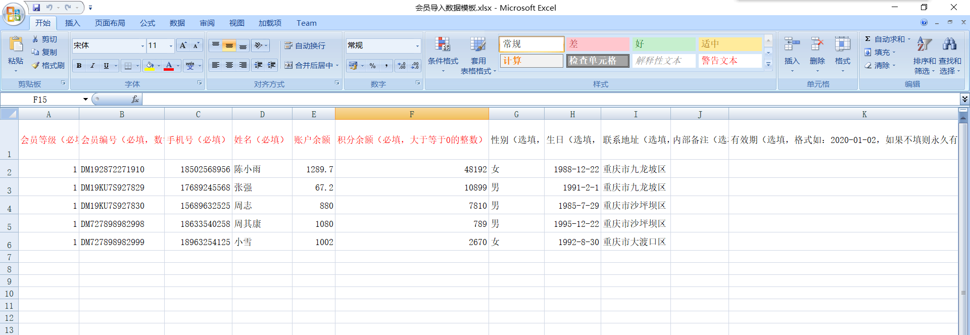This screenshot has height=335, width=970.
Task: Click the Save icon in quick access toolbar
Action: pyautogui.click(x=36, y=8)
